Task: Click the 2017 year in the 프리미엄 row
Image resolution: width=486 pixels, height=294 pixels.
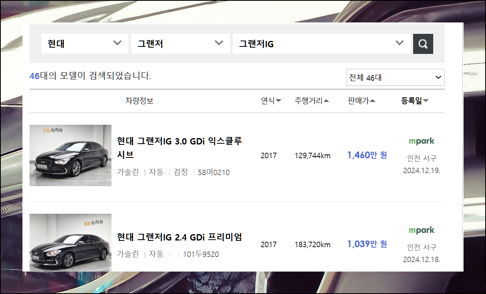Action: coord(269,245)
